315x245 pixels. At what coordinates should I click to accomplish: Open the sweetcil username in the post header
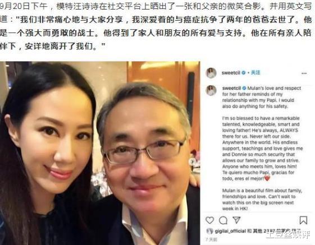pos(231,73)
